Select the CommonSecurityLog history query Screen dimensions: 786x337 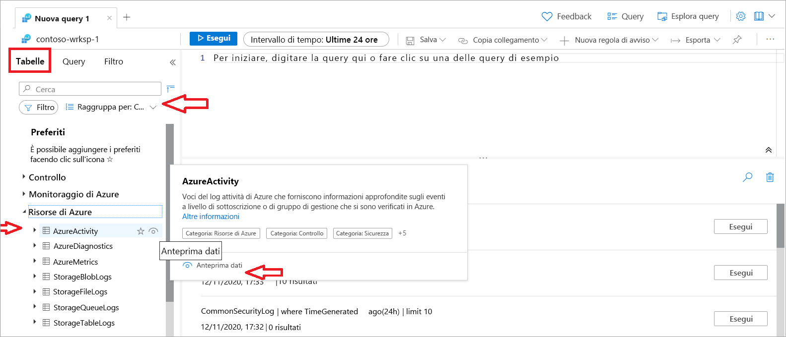[316, 311]
